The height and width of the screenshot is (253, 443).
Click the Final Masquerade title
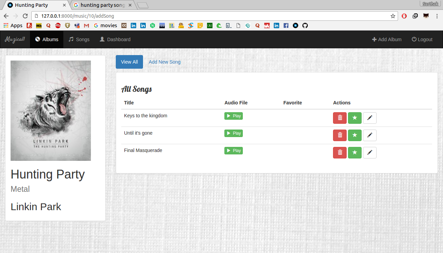click(143, 150)
